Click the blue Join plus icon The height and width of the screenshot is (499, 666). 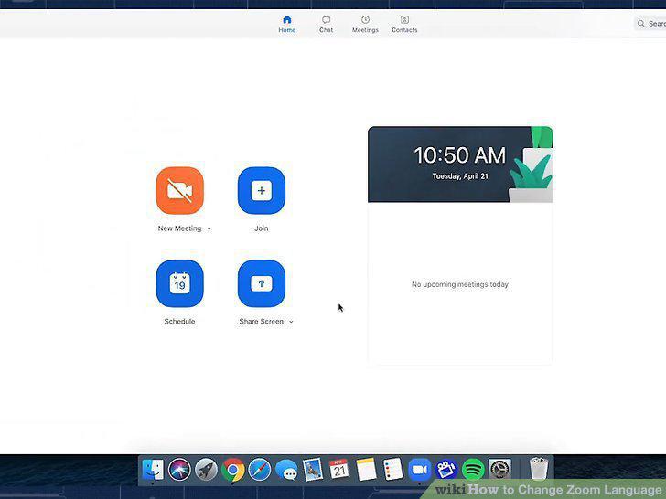click(262, 190)
